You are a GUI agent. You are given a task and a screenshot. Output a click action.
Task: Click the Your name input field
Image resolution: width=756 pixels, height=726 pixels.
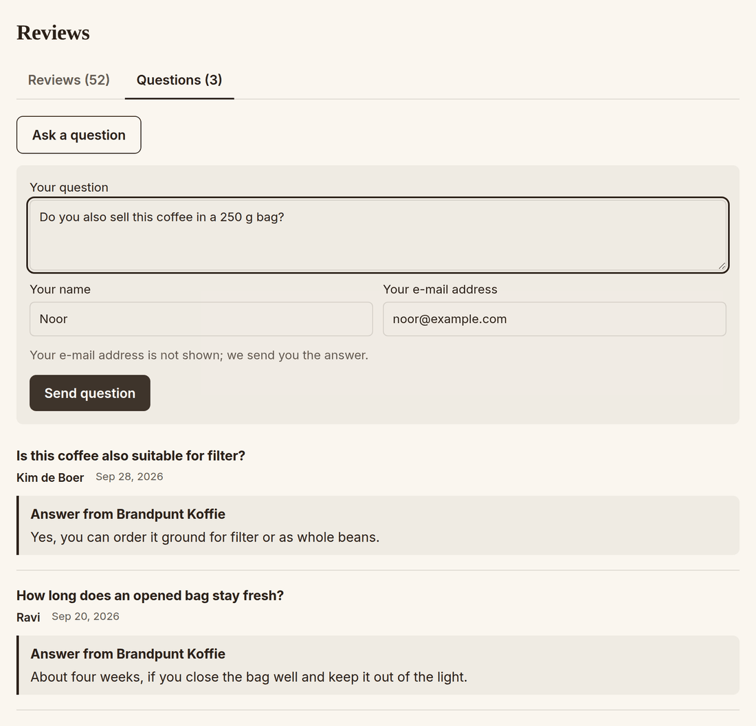201,319
